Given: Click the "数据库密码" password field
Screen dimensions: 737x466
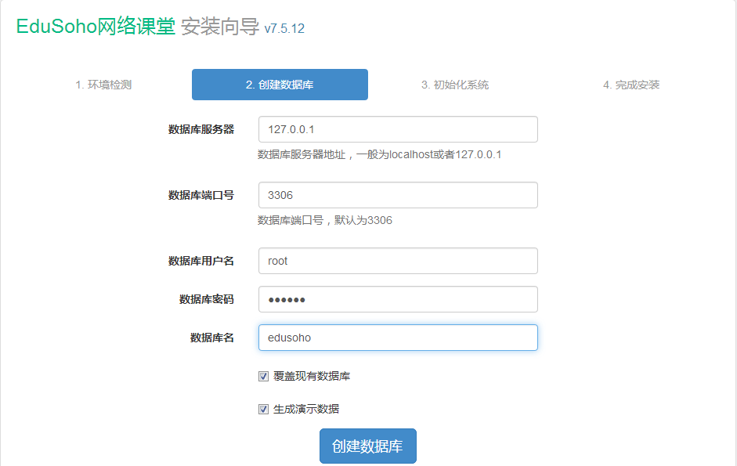Looking at the screenshot, I should click(397, 298).
